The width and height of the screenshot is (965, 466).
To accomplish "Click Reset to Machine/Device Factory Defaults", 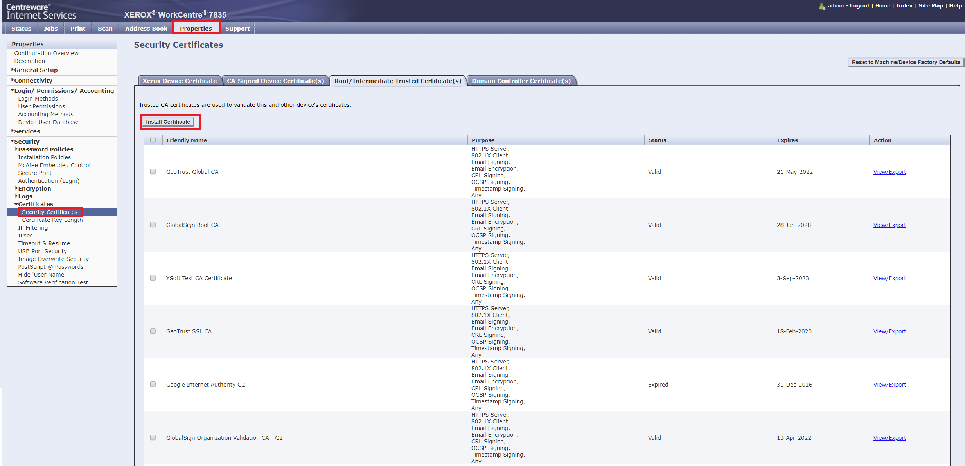I will [x=906, y=62].
